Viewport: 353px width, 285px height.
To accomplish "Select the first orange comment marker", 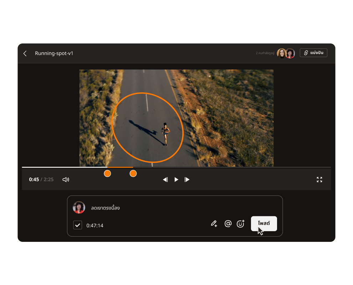I will pos(107,173).
